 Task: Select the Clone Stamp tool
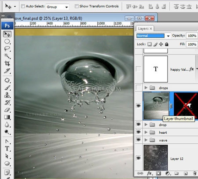(7, 95)
